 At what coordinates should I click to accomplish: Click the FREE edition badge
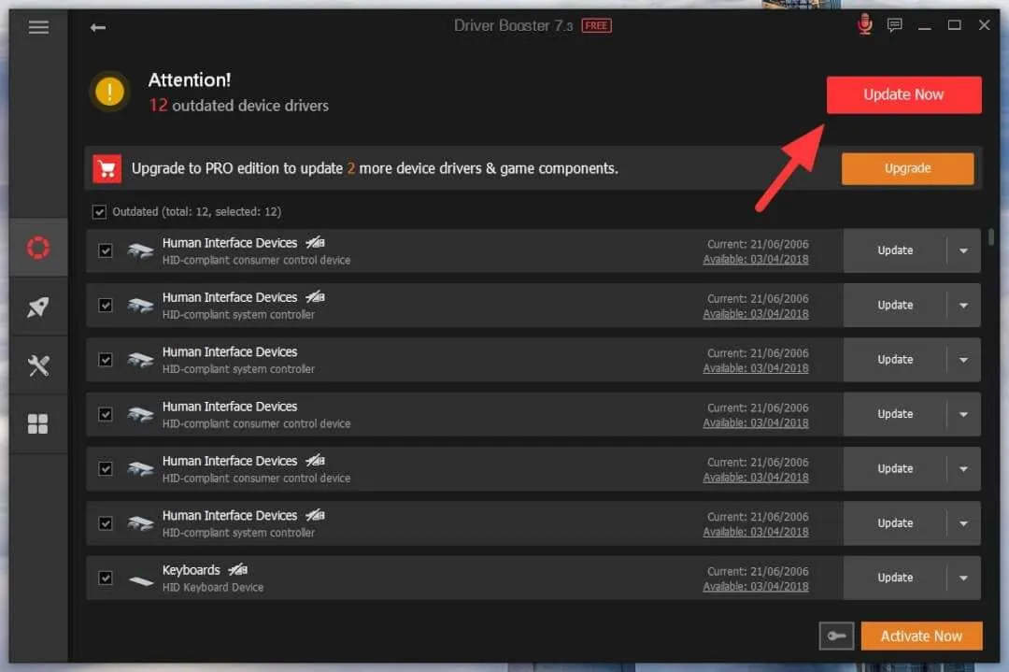pyautogui.click(x=596, y=26)
